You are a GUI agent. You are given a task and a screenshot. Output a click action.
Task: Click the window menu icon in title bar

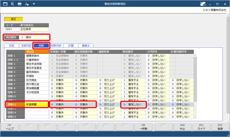pos(5,4)
